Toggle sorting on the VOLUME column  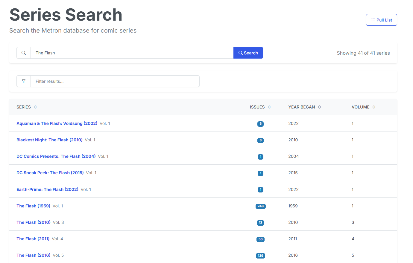click(x=361, y=107)
